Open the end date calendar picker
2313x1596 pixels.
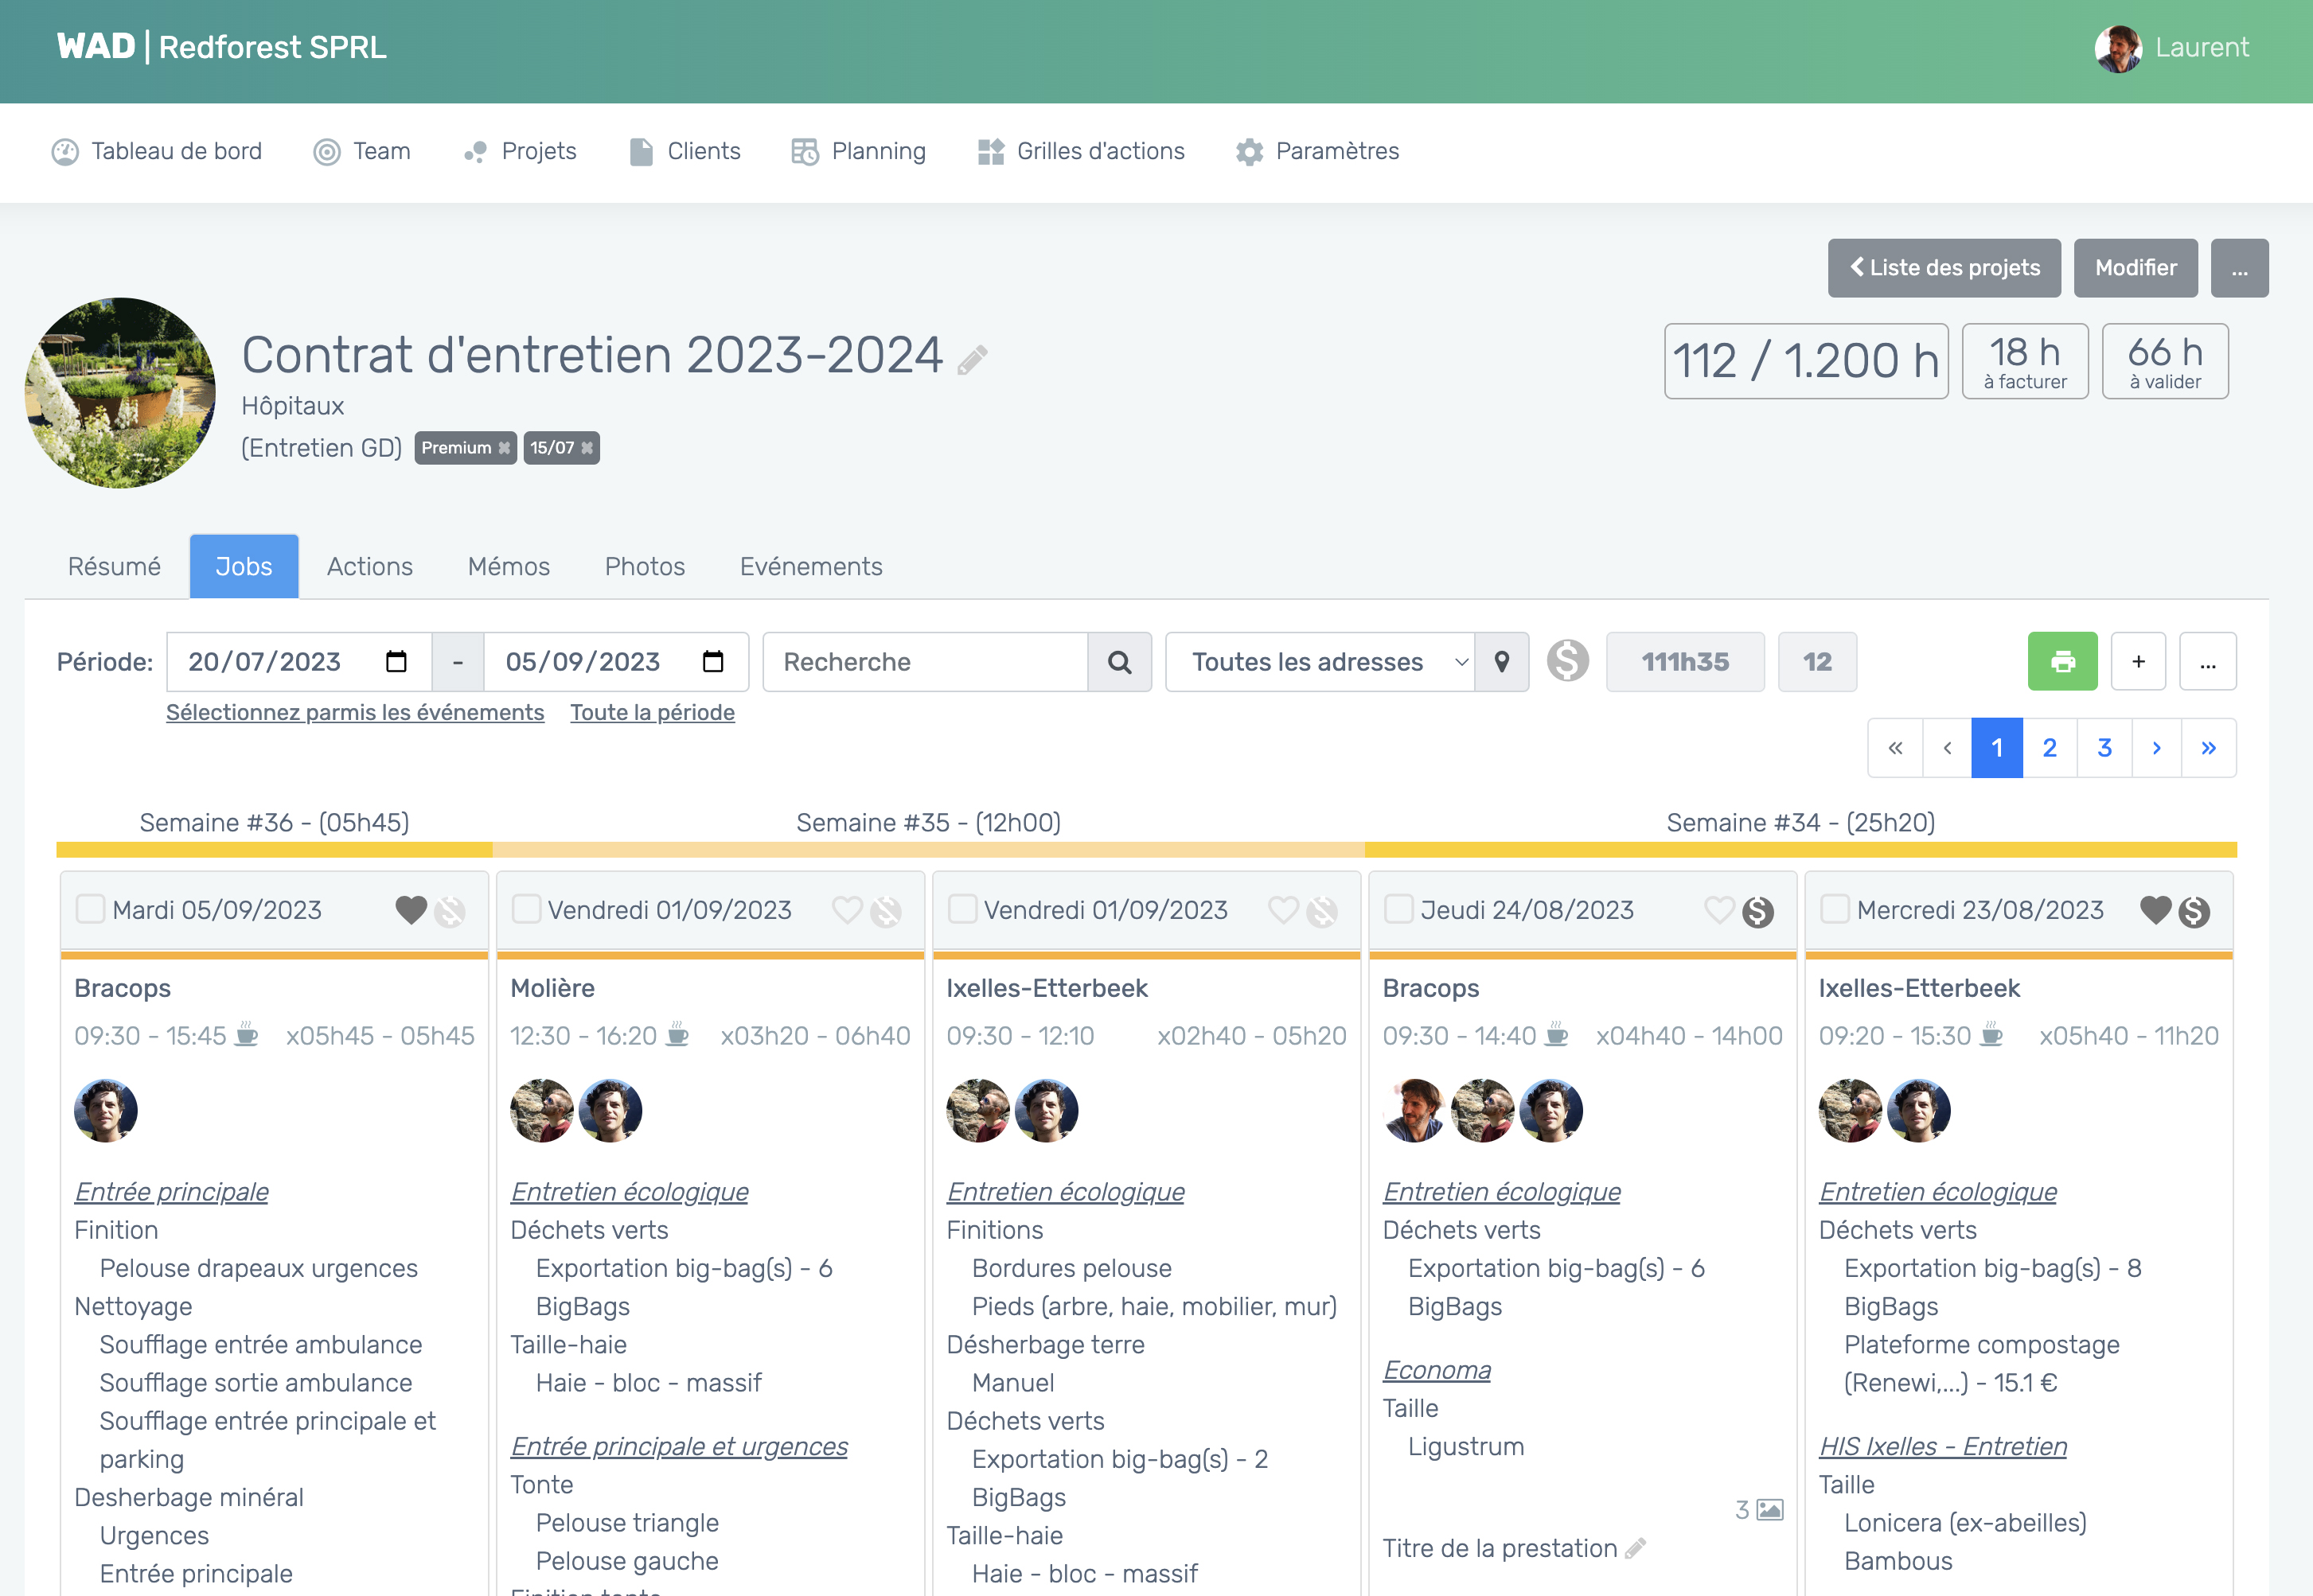tap(712, 661)
